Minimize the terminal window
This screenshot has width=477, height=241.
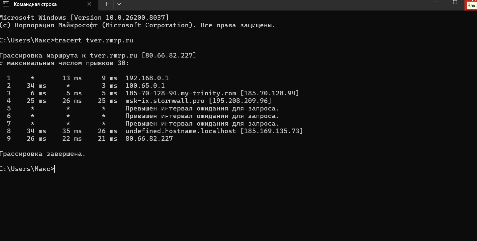click(436, 2)
